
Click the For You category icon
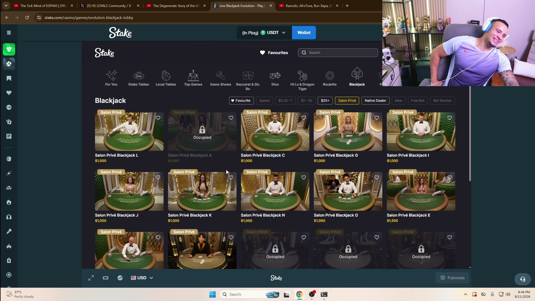click(x=111, y=78)
